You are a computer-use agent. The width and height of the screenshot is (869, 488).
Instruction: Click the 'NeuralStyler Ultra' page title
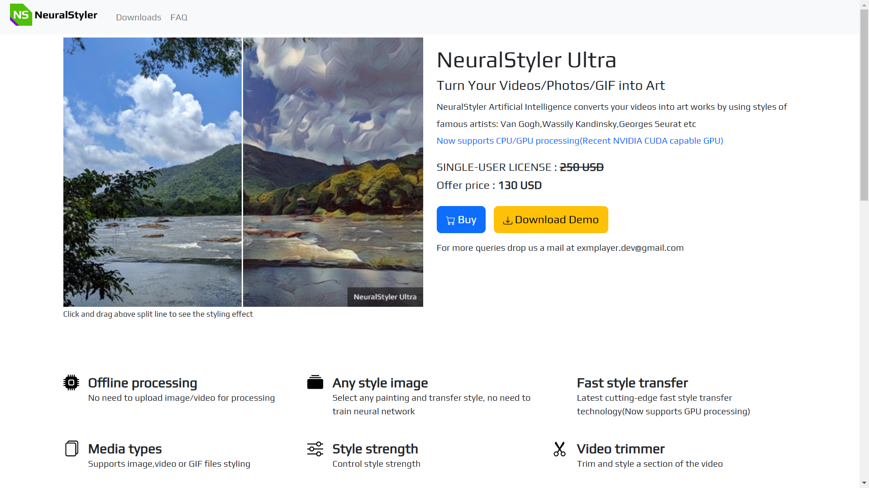526,60
